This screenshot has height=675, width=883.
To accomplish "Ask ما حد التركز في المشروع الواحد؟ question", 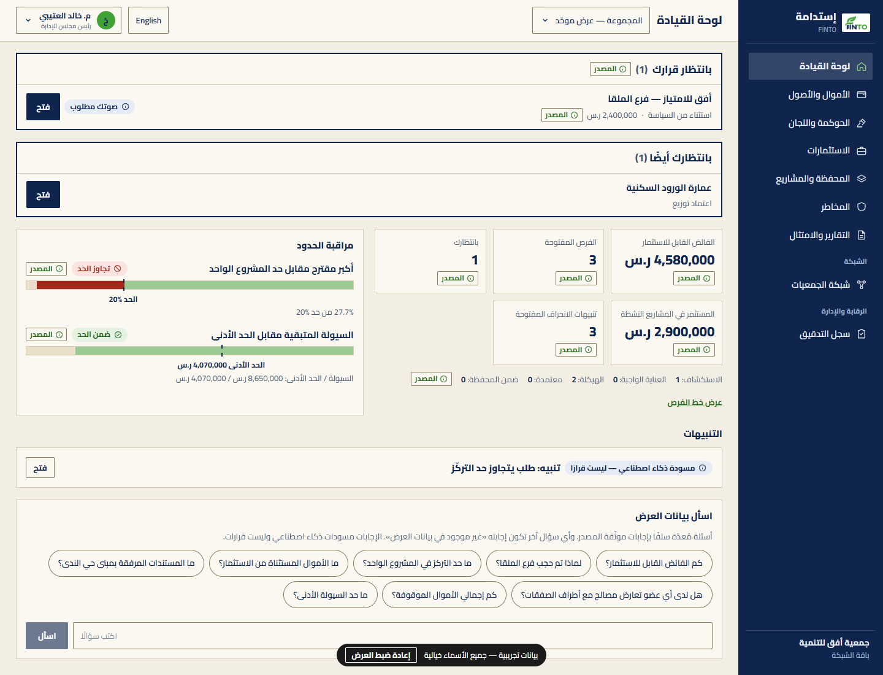I will click(417, 563).
